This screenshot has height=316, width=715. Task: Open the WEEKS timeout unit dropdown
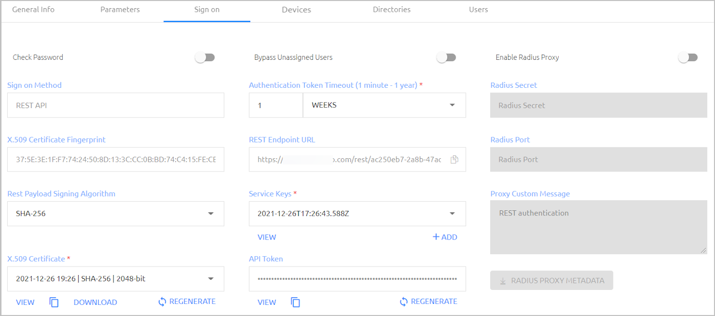(x=384, y=105)
